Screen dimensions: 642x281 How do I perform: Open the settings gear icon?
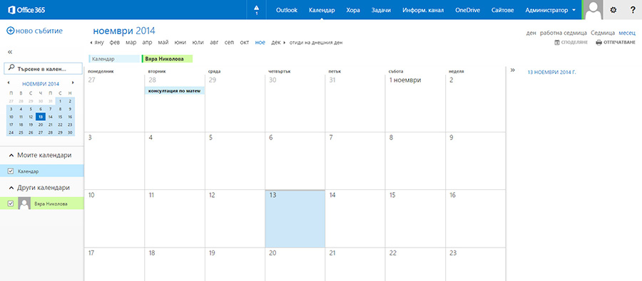pos(613,10)
